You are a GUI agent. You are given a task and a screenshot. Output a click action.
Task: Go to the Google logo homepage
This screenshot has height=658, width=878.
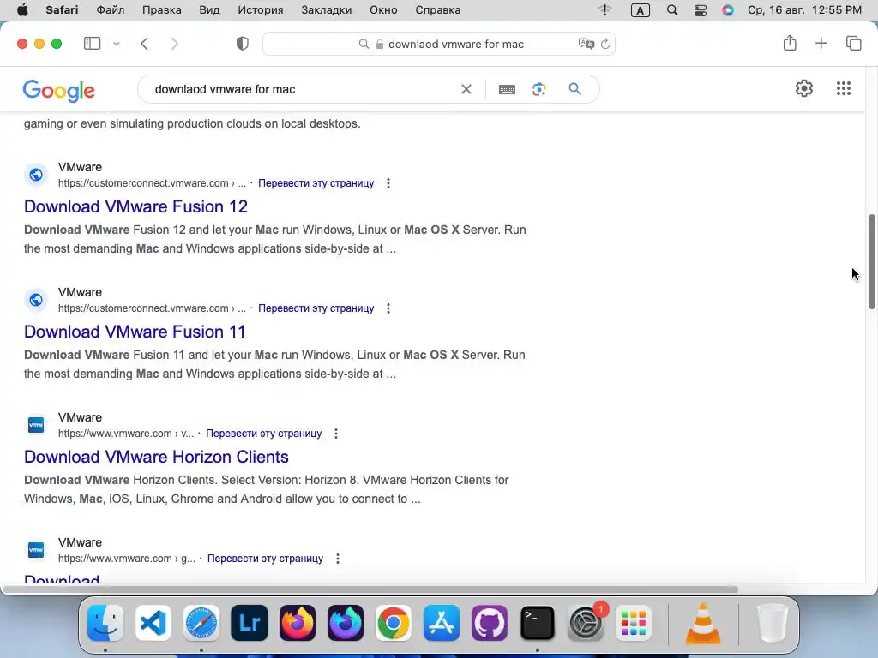click(x=59, y=90)
